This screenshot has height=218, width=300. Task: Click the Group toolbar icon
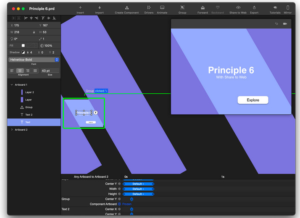click(182, 8)
